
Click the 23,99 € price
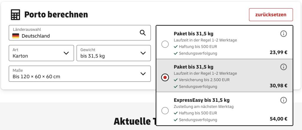[278, 52]
